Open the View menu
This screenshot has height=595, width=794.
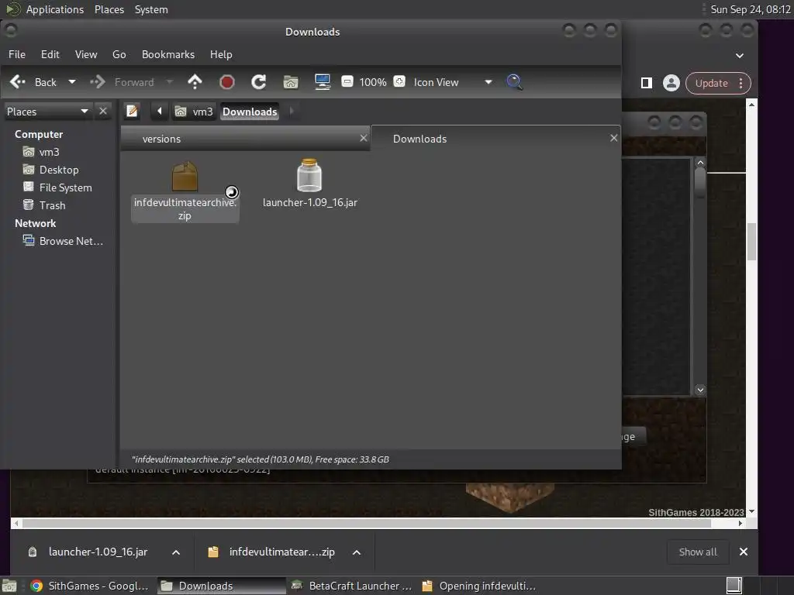click(86, 54)
